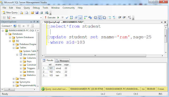The width and height of the screenshot is (169, 97).
Task: Click the Database Engine Query icon
Action: coord(21,13)
